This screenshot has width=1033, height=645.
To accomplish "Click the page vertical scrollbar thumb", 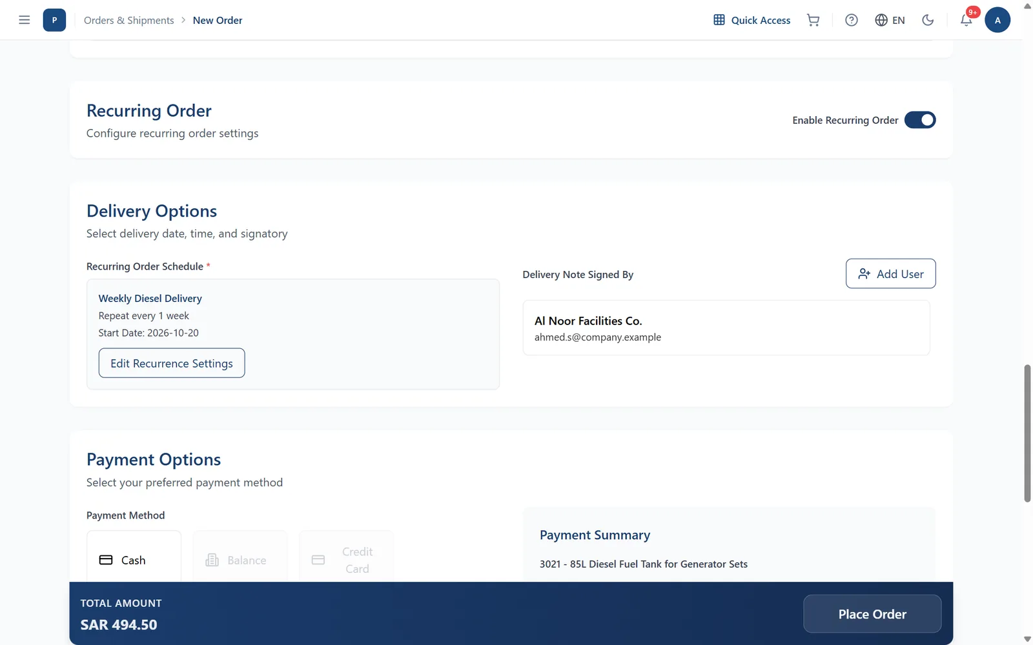I will [x=1027, y=433].
